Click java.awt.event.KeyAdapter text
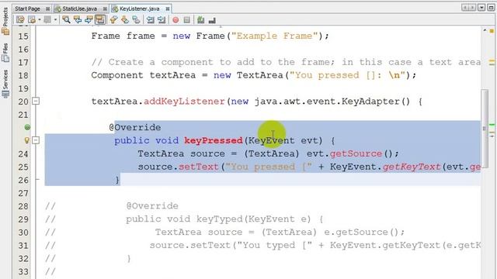This screenshot has height=279, width=497. click(328, 102)
